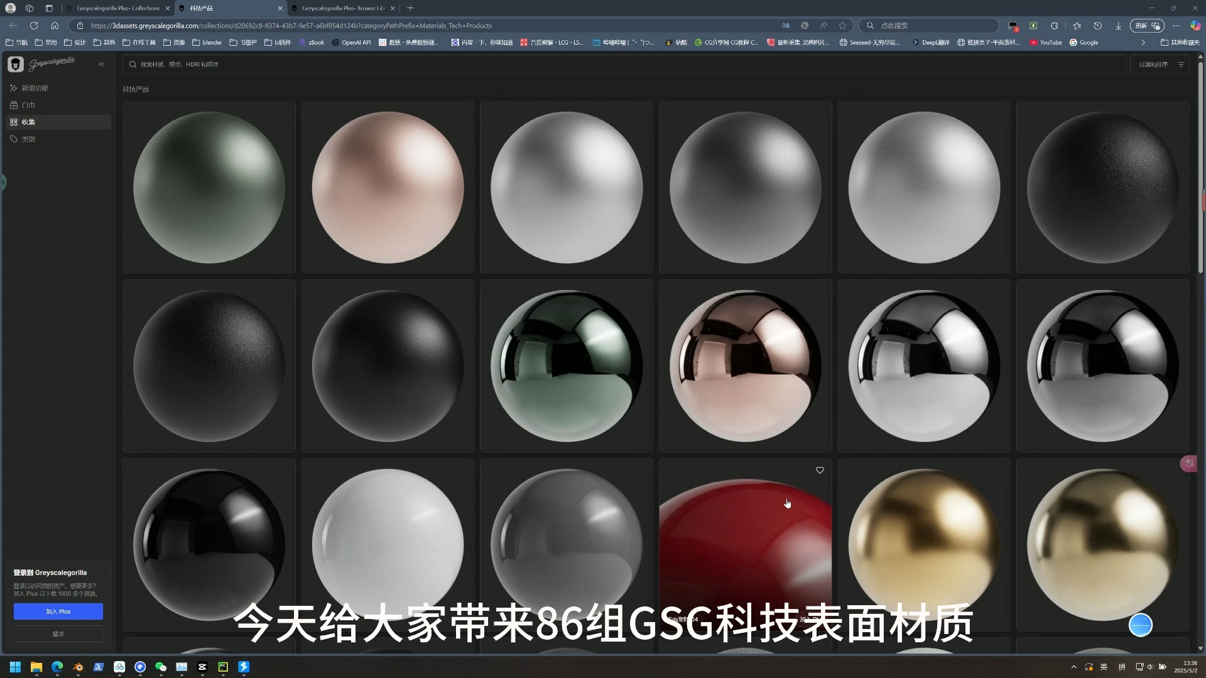Open the favorites list icon
The image size is (1206, 678).
1077,26
